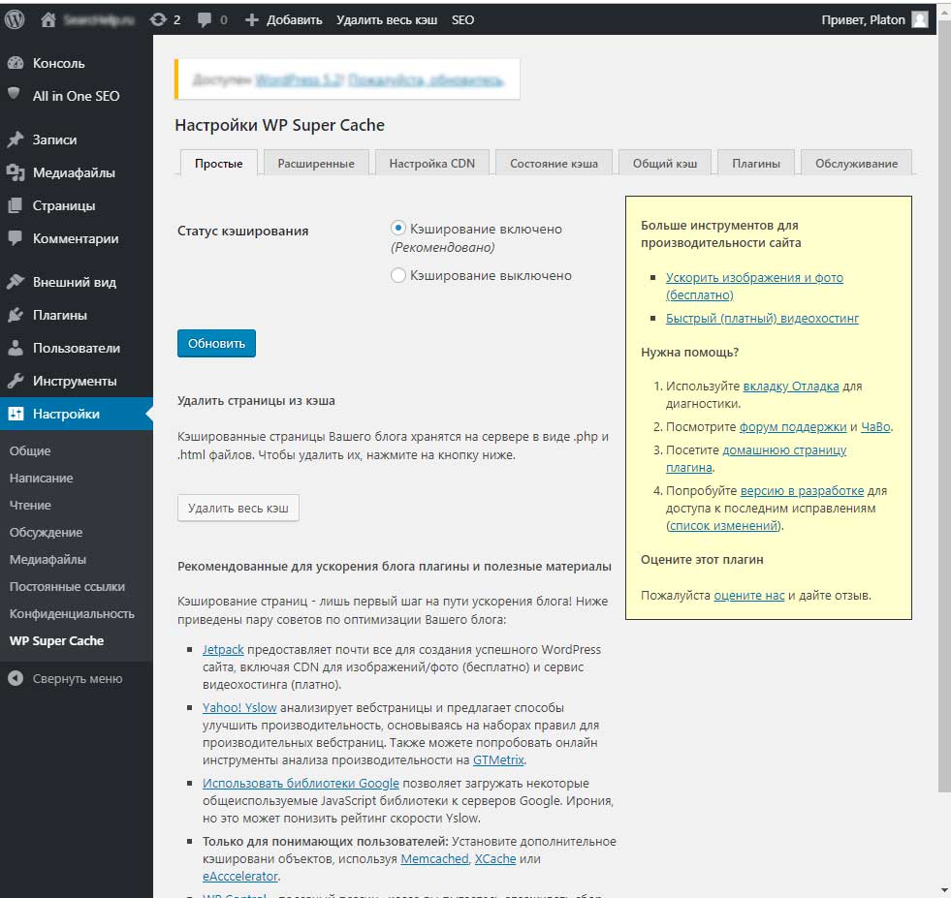Open the вкладку Отладка link

791,386
